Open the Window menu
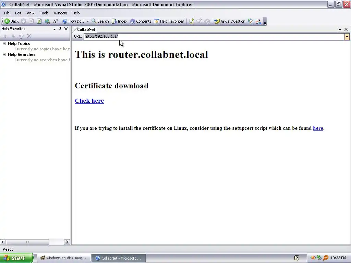Image resolution: width=351 pixels, height=263 pixels. point(60,13)
